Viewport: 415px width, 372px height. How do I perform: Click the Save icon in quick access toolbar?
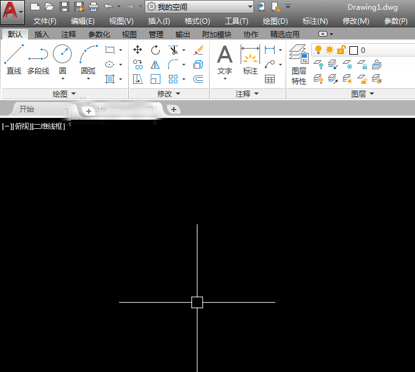coord(64,7)
